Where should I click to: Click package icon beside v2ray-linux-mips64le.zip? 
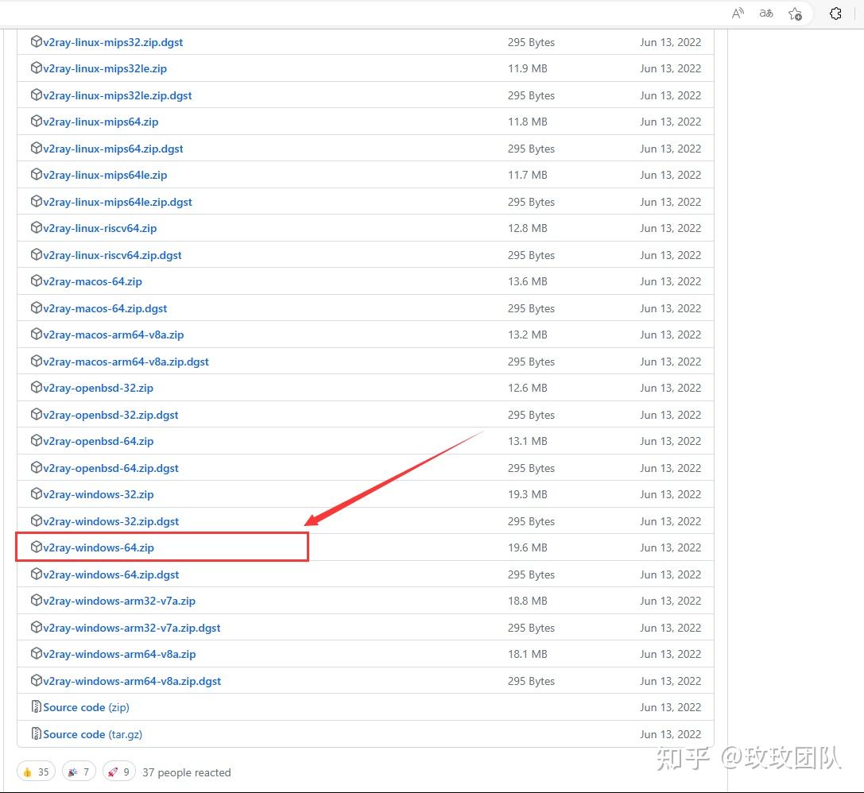(37, 174)
